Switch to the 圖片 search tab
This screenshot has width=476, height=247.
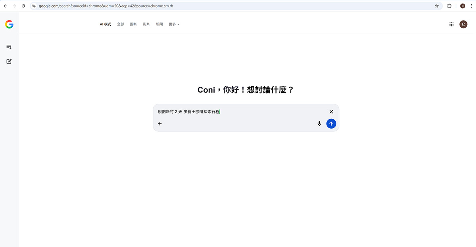pyautogui.click(x=133, y=24)
